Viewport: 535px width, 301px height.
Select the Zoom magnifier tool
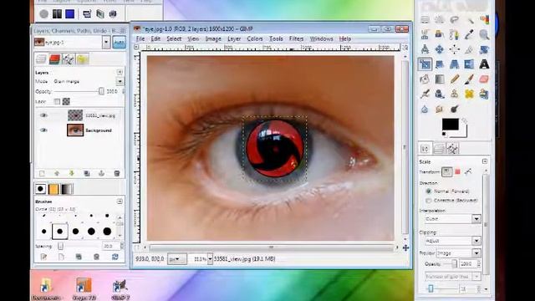tap(484, 34)
